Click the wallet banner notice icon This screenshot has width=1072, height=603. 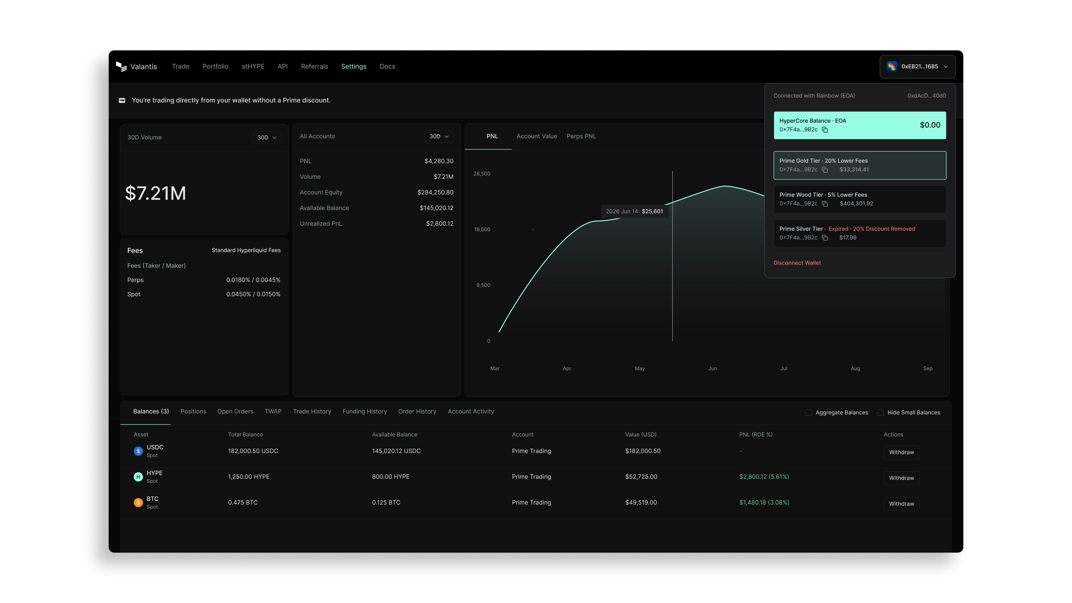tap(122, 100)
